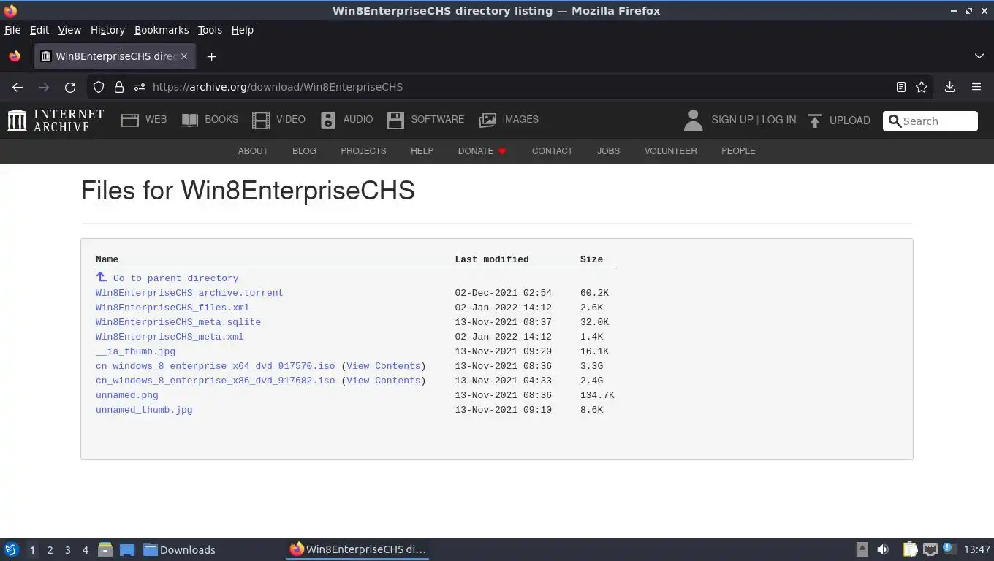Switch to workspace 2 in taskbar
Viewport: 994px width, 561px height.
tap(50, 550)
